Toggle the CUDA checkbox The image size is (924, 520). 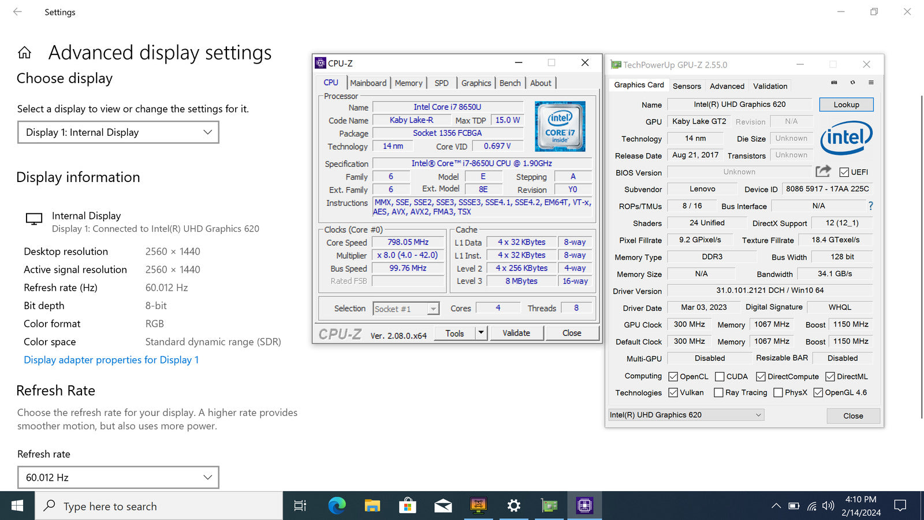pyautogui.click(x=720, y=377)
